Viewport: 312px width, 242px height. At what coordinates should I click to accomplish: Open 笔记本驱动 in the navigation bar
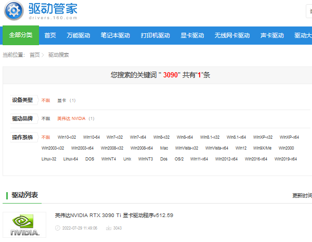[x=115, y=35]
